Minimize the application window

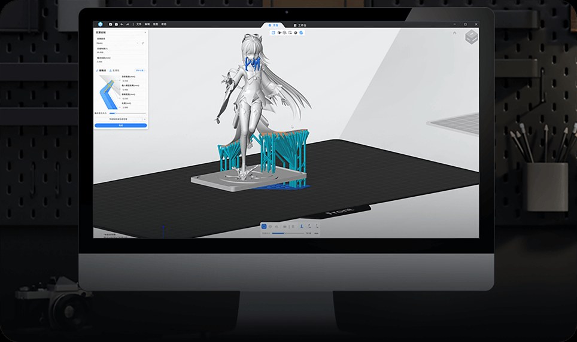454,25
